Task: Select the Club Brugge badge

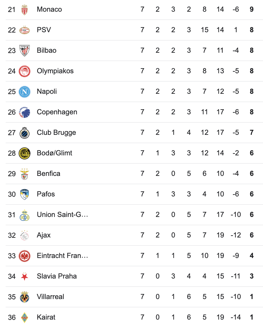Action: [x=24, y=133]
